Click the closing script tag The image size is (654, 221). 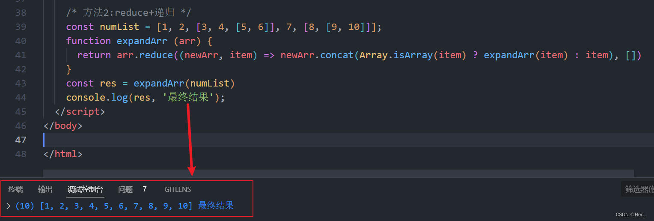80,112
